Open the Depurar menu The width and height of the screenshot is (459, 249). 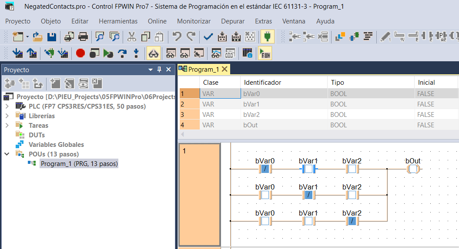pos(233,21)
